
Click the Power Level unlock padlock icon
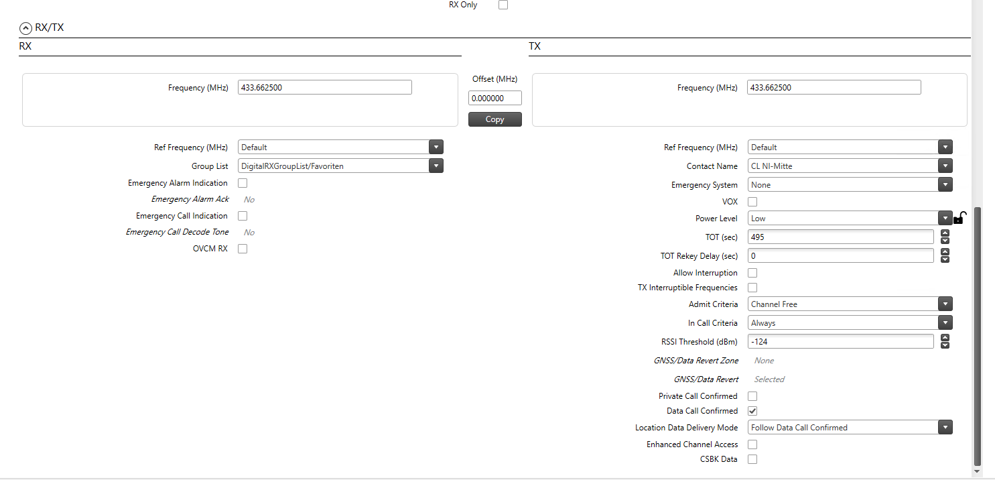point(959,218)
